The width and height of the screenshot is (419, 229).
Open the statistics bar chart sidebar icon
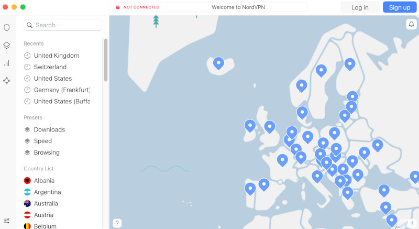click(x=7, y=63)
